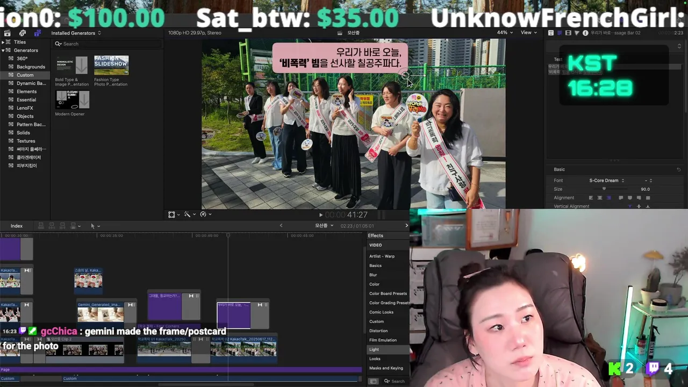Select the Titles and Generators sidebar icon
The height and width of the screenshot is (387, 688).
tap(37, 33)
